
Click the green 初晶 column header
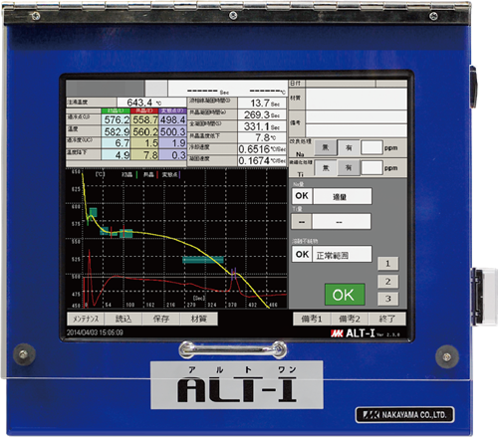[116, 110]
